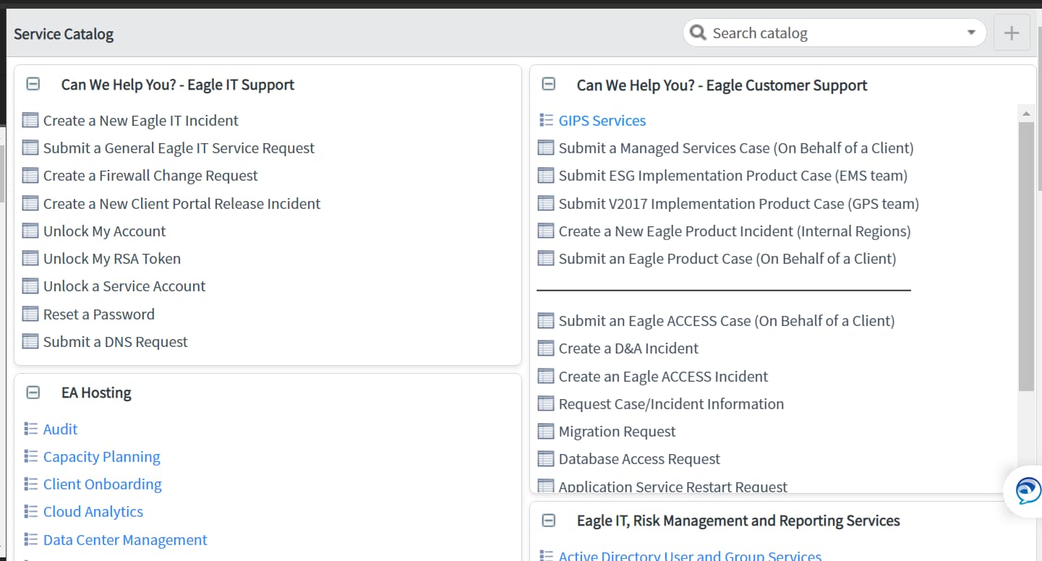
Task: Click the icon beside Reset a Password
Action: tap(30, 314)
